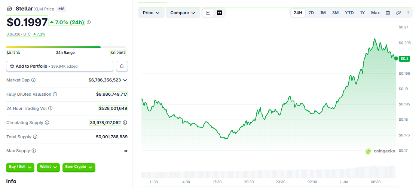Select the YTD time range tab
The width and height of the screenshot is (419, 188).
[x=349, y=13]
